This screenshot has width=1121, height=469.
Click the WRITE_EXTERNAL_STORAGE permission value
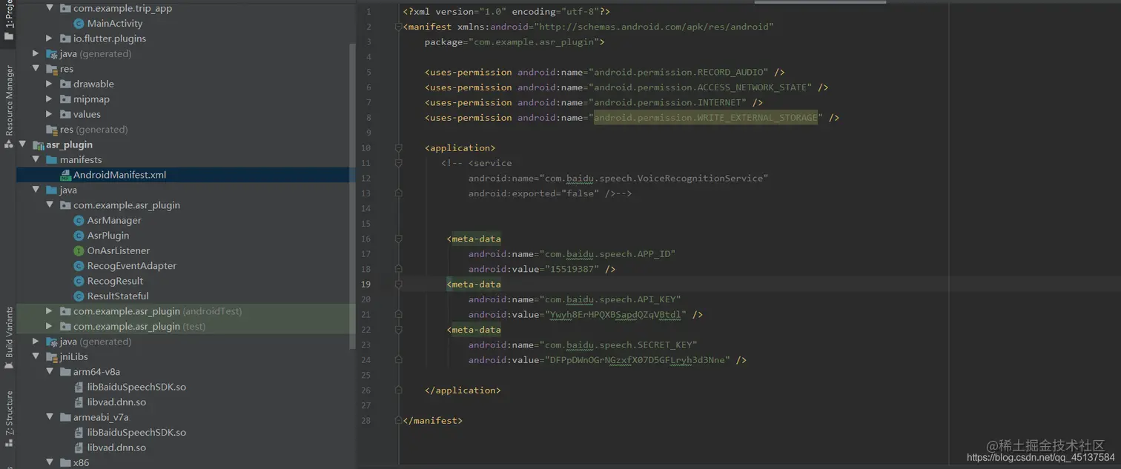[706, 117]
